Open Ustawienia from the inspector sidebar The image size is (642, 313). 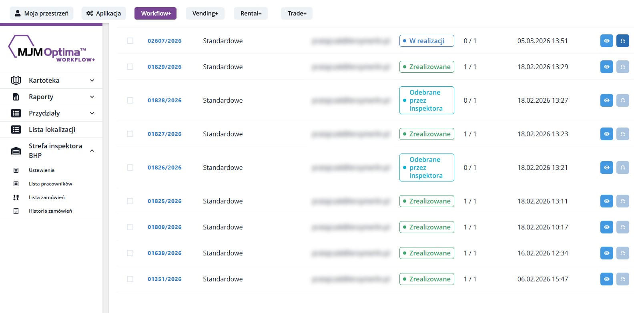42,170
